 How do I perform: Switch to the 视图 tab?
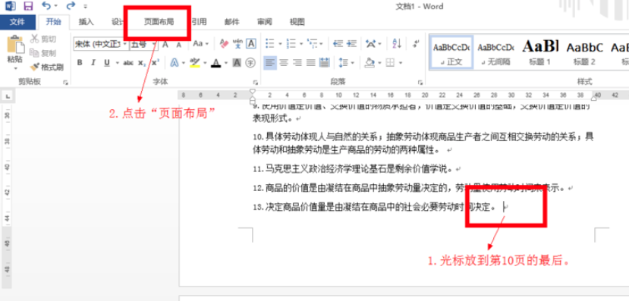click(297, 22)
